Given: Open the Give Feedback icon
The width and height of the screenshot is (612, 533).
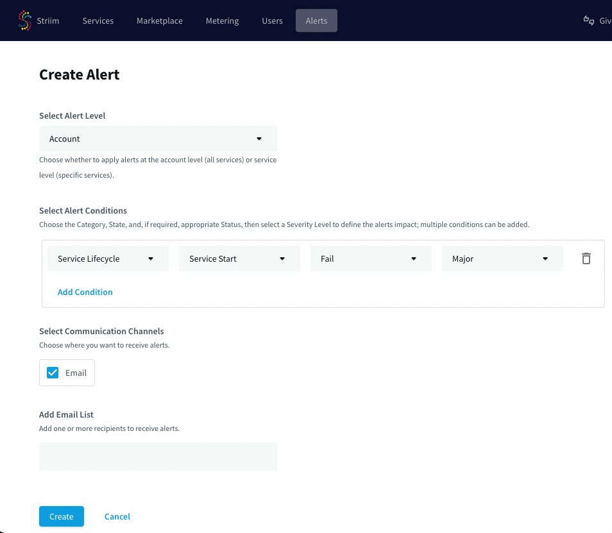Looking at the screenshot, I should point(589,20).
